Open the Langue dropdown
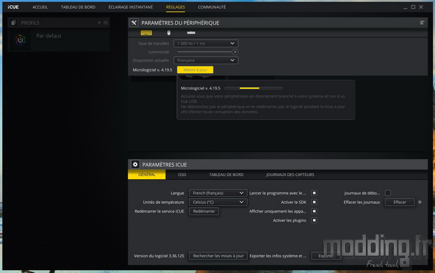Screen dimensions: 435x273 pyautogui.click(x=218, y=193)
